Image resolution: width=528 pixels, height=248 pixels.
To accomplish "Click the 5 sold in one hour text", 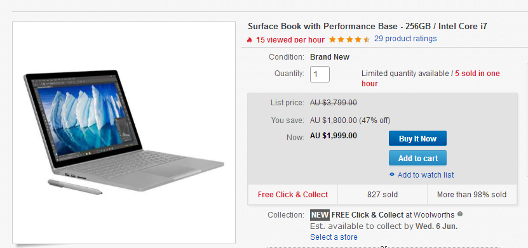I will (x=431, y=78).
